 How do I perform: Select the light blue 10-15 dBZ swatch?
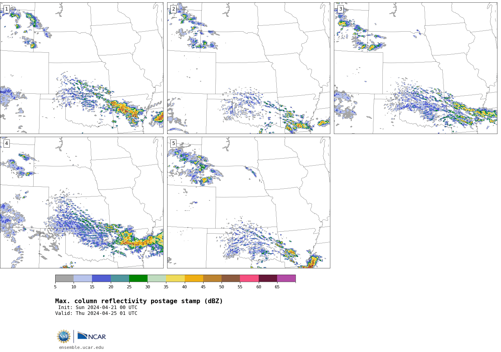tap(83, 278)
